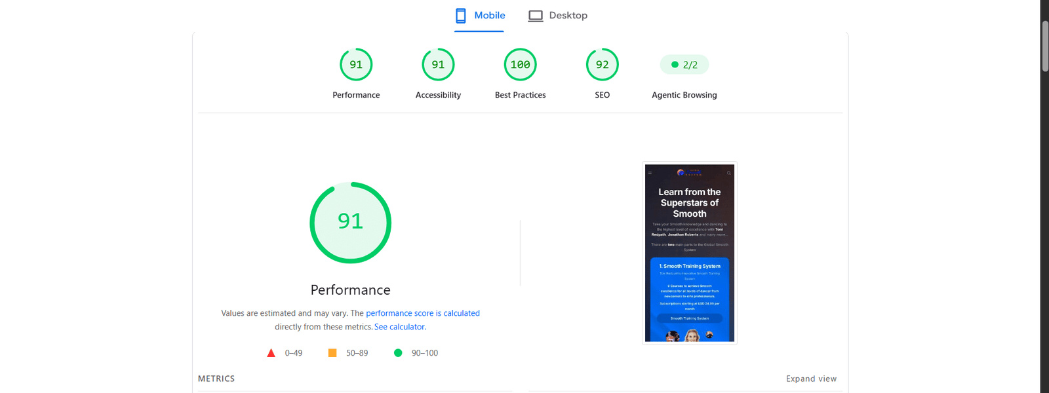This screenshot has width=1049, height=393.
Task: Click the METRICS section label
Action: [216, 379]
